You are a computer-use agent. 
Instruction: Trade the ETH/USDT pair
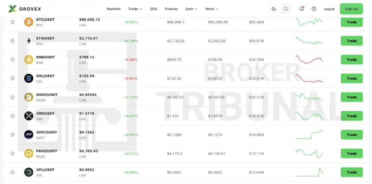352,41
